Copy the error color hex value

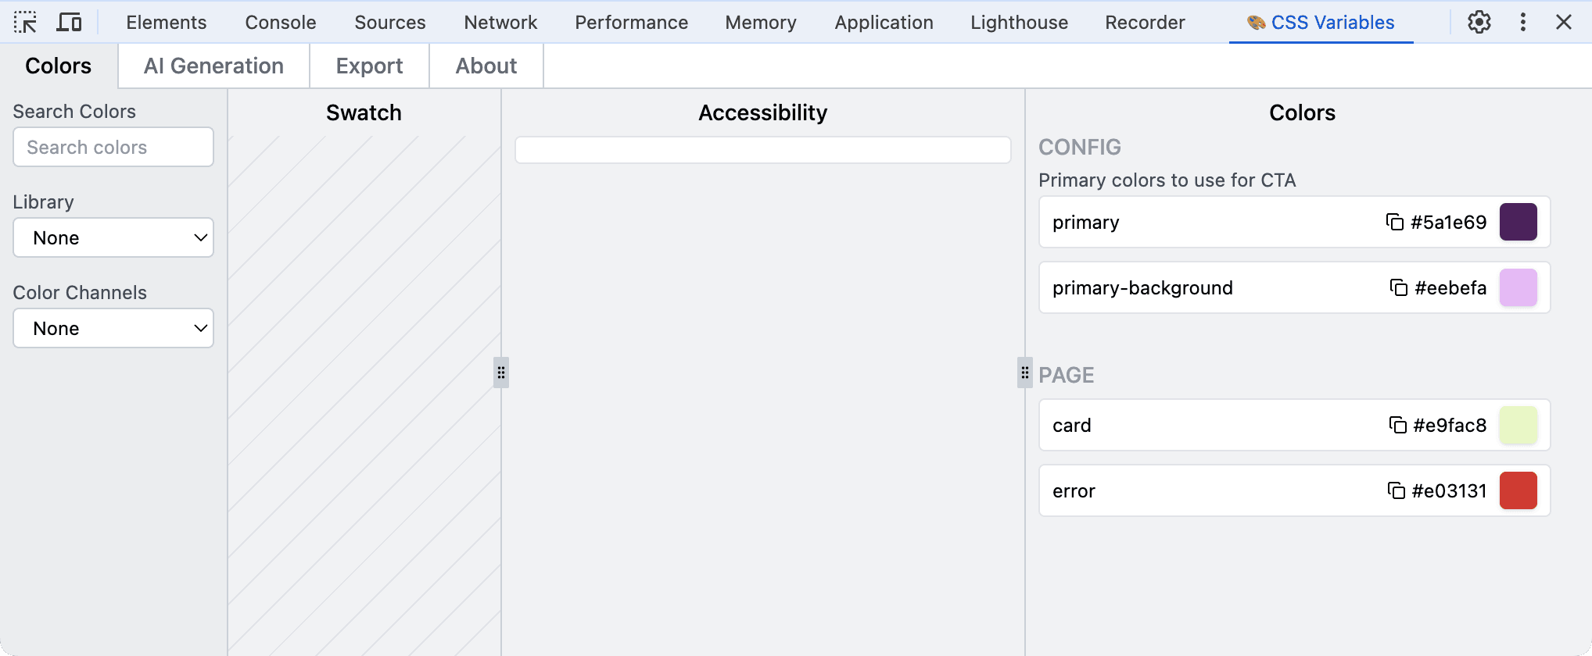1396,490
